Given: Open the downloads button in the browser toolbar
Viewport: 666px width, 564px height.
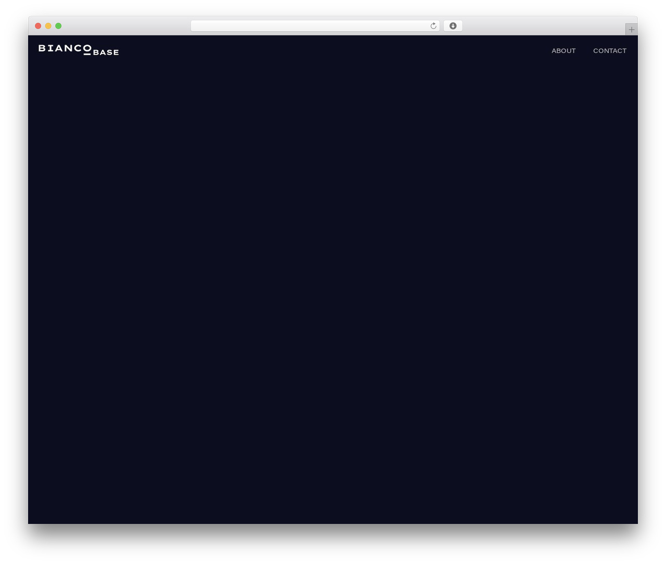Looking at the screenshot, I should point(453,26).
